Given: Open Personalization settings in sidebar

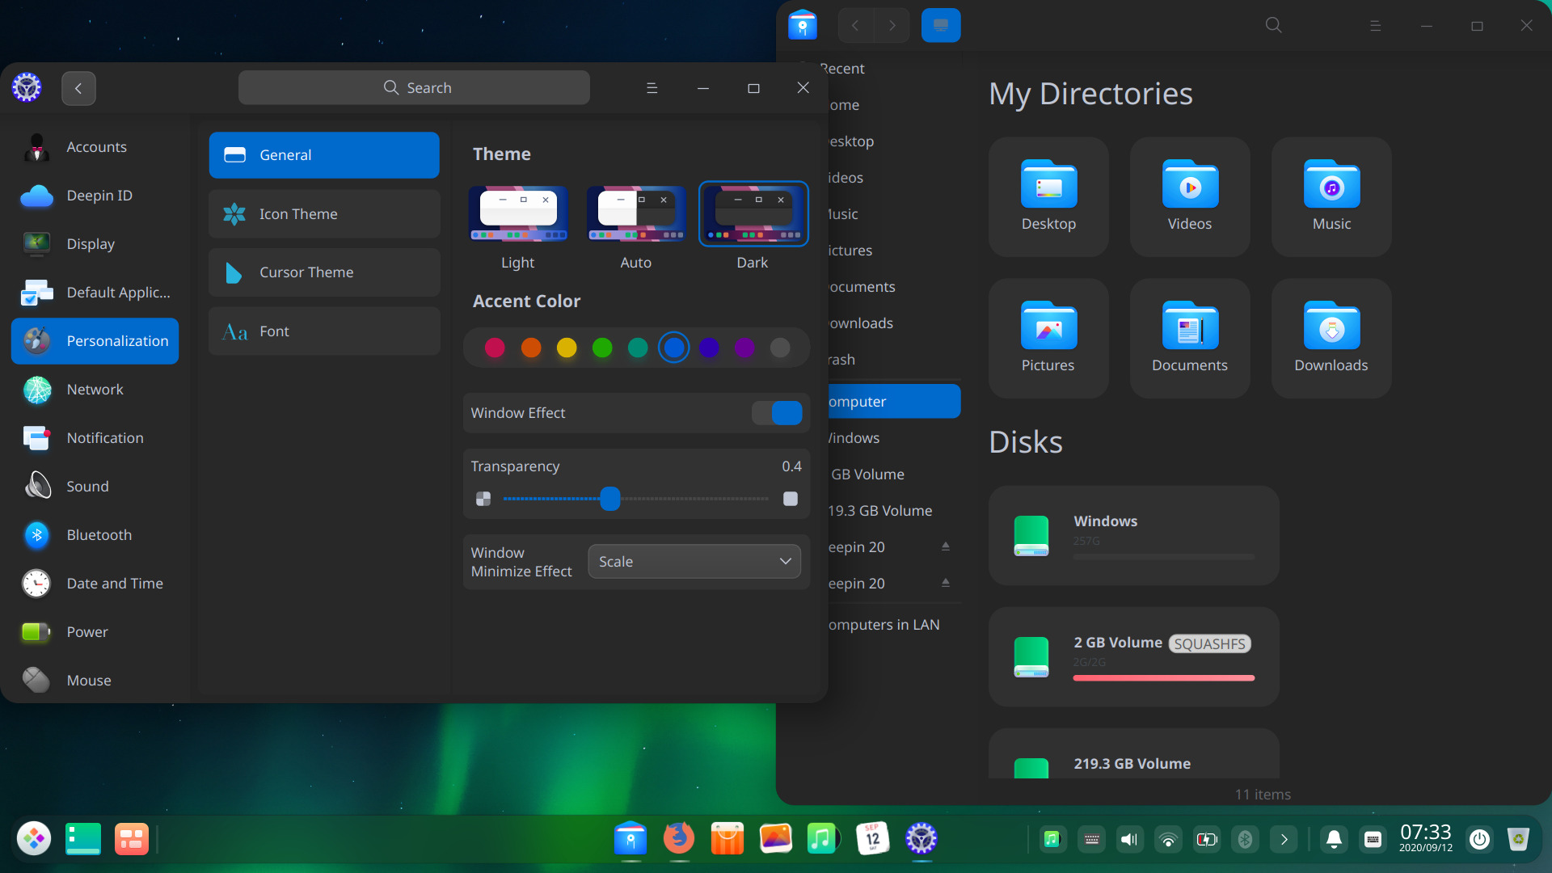Looking at the screenshot, I should (x=95, y=340).
